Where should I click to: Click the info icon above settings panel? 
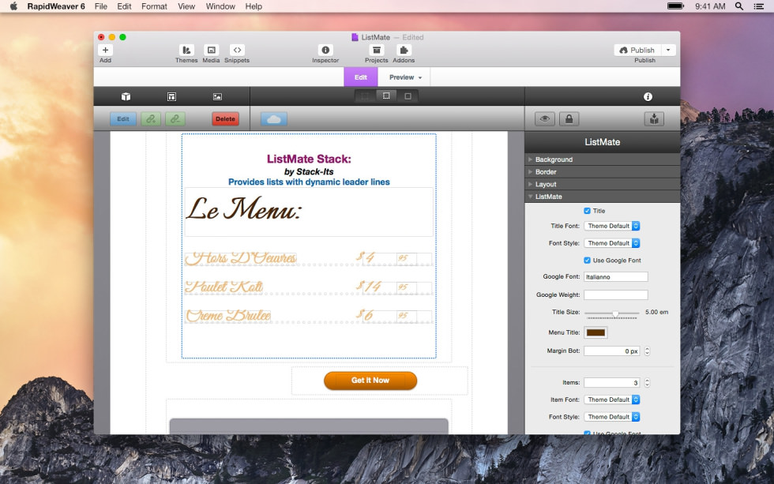648,96
